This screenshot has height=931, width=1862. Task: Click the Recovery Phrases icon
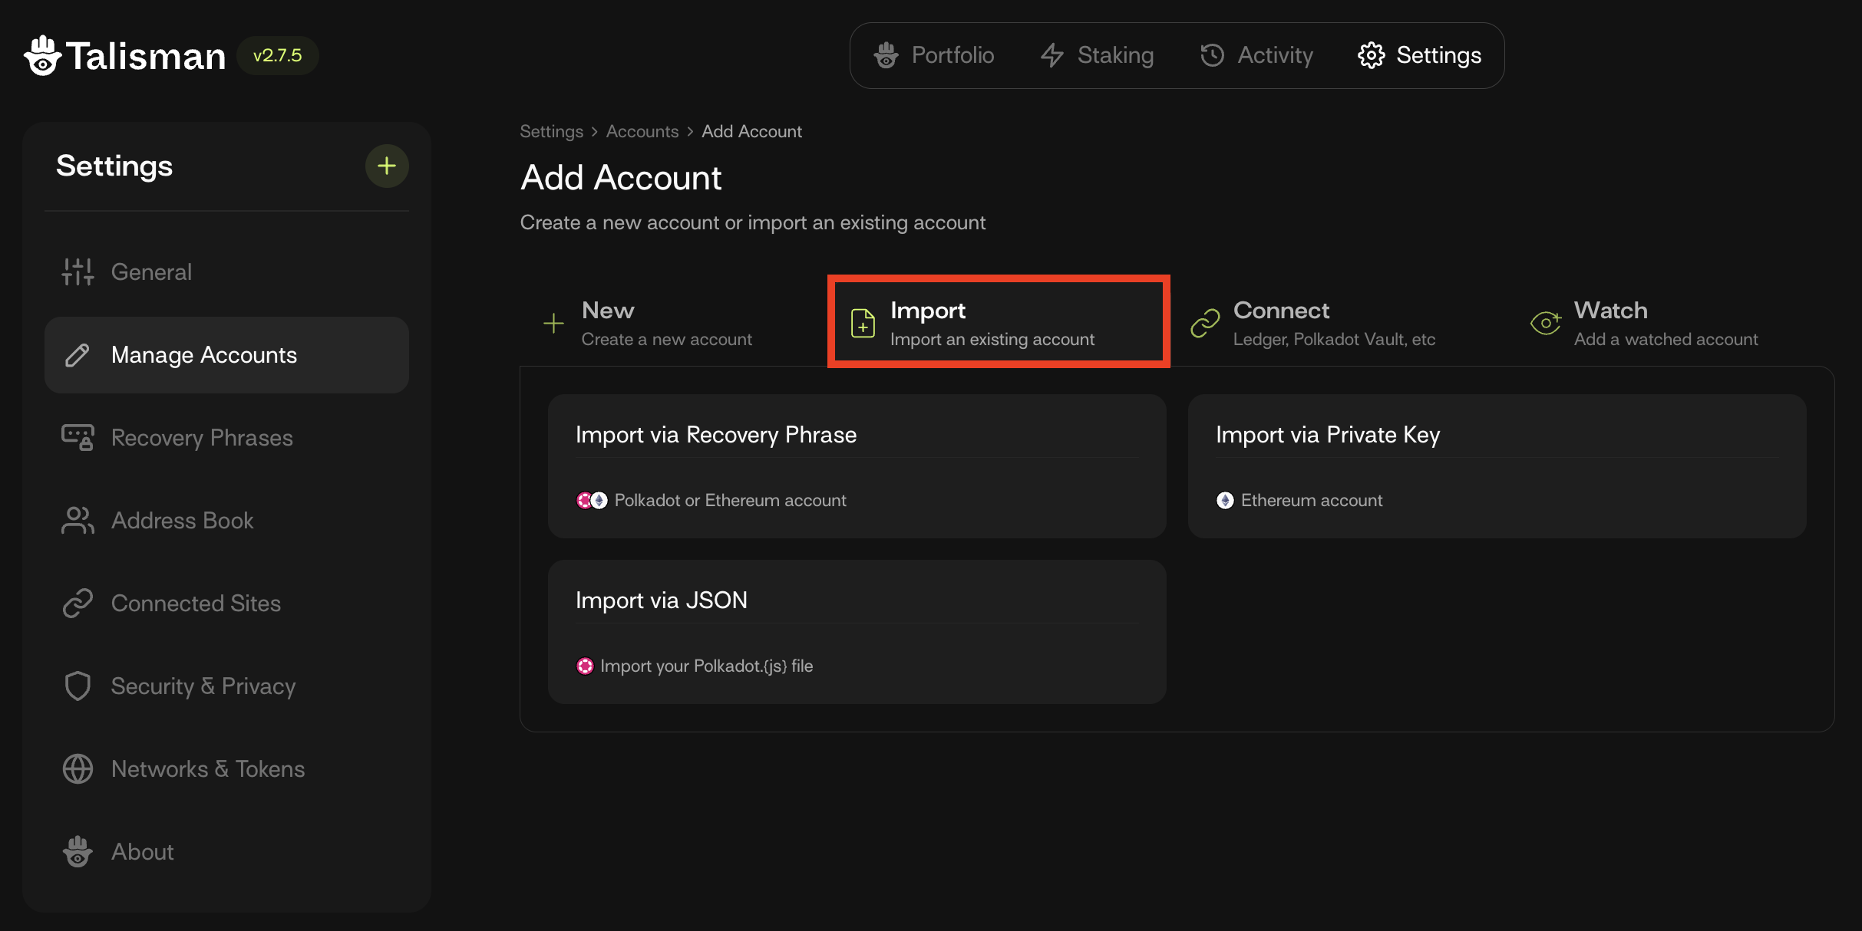pyautogui.click(x=78, y=438)
